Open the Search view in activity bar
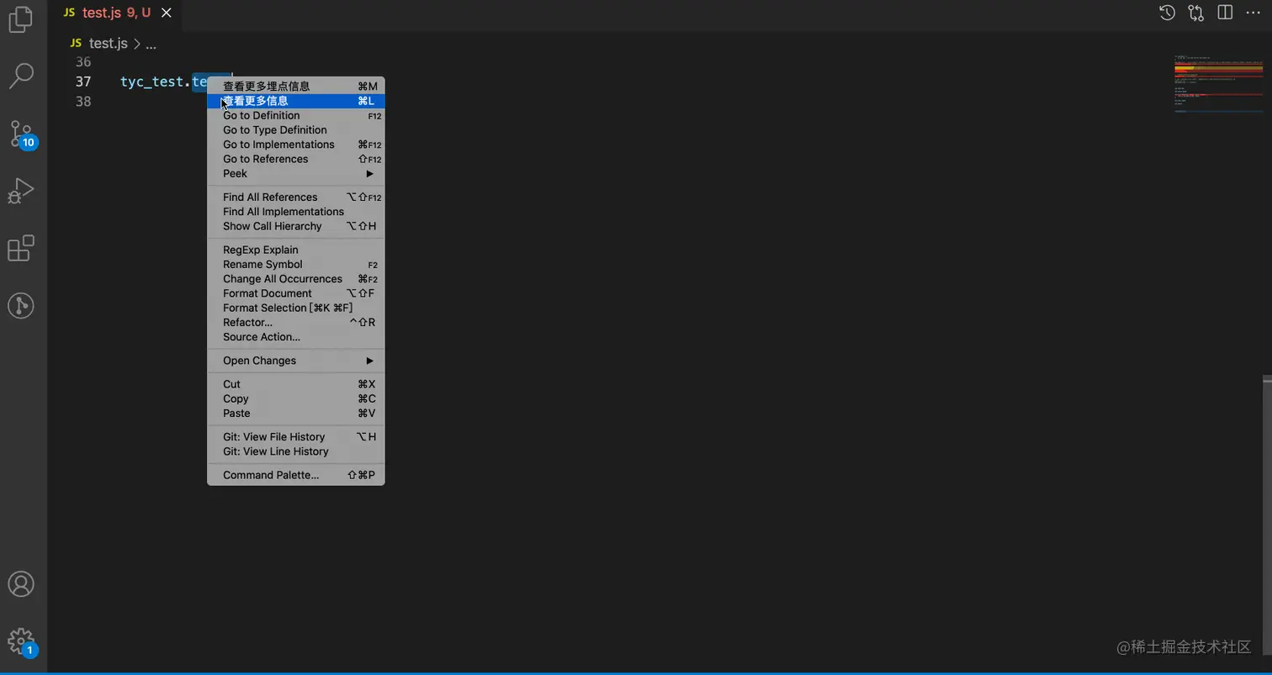 [x=21, y=76]
